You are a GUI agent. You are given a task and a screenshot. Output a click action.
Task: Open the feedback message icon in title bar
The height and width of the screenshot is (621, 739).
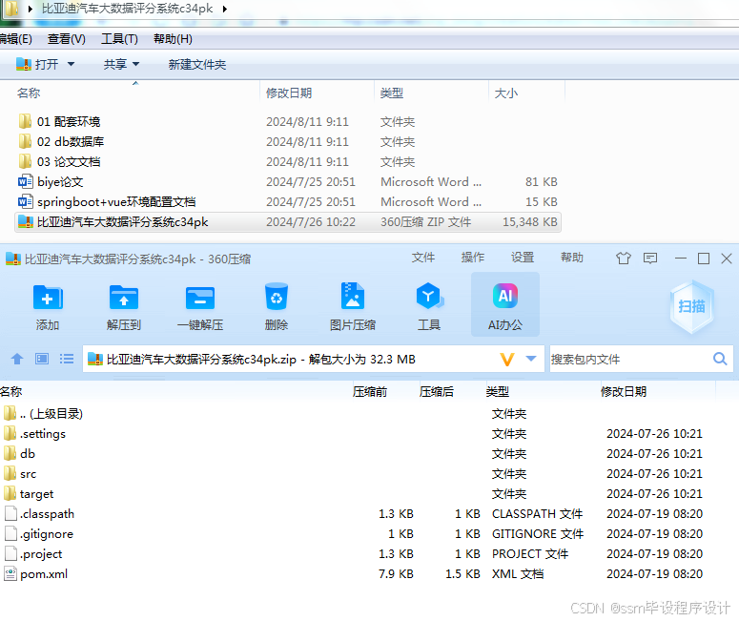coord(650,258)
